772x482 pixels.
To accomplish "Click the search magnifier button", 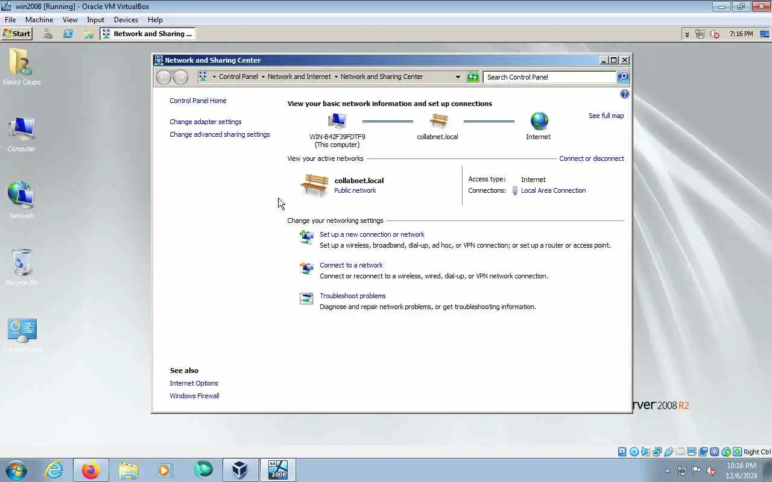I will pos(623,77).
